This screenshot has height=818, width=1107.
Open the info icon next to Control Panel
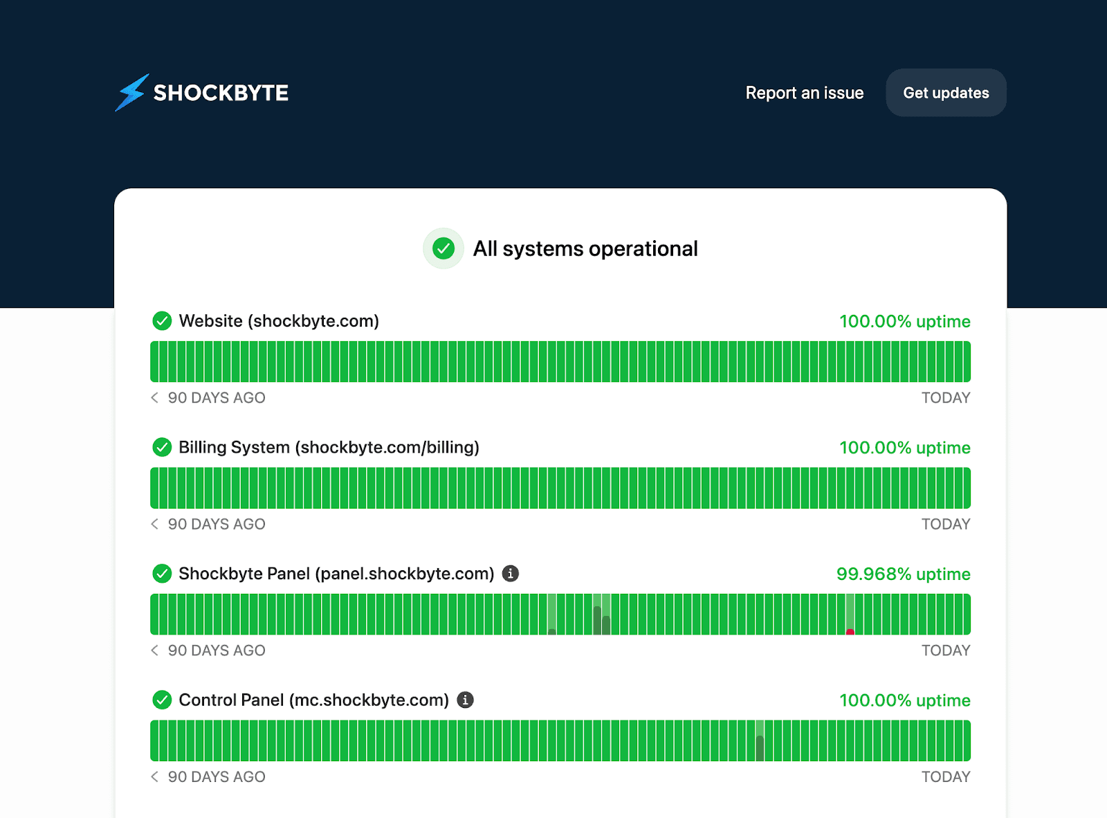tap(466, 700)
